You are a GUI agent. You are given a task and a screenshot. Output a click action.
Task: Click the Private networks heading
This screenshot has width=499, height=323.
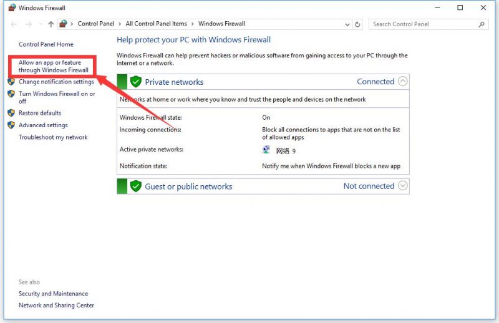pyautogui.click(x=174, y=82)
